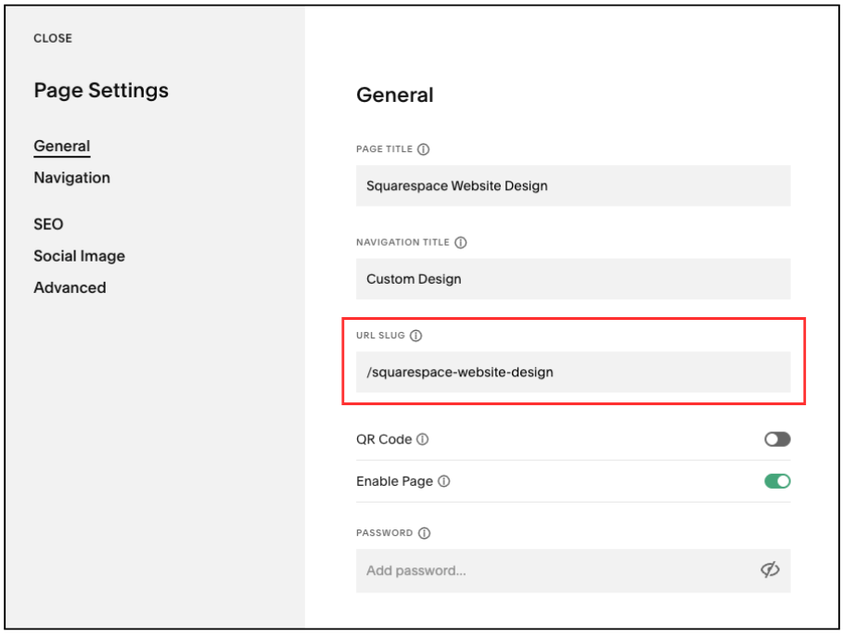Close the Page Settings panel

click(53, 38)
